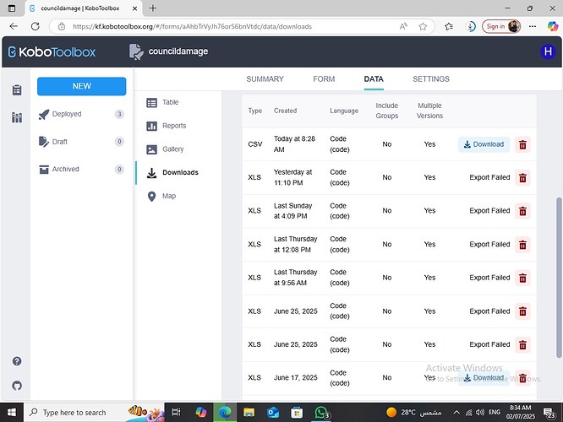The image size is (563, 422).
Task: Open the Forms library sidebar icon
Action: click(17, 90)
